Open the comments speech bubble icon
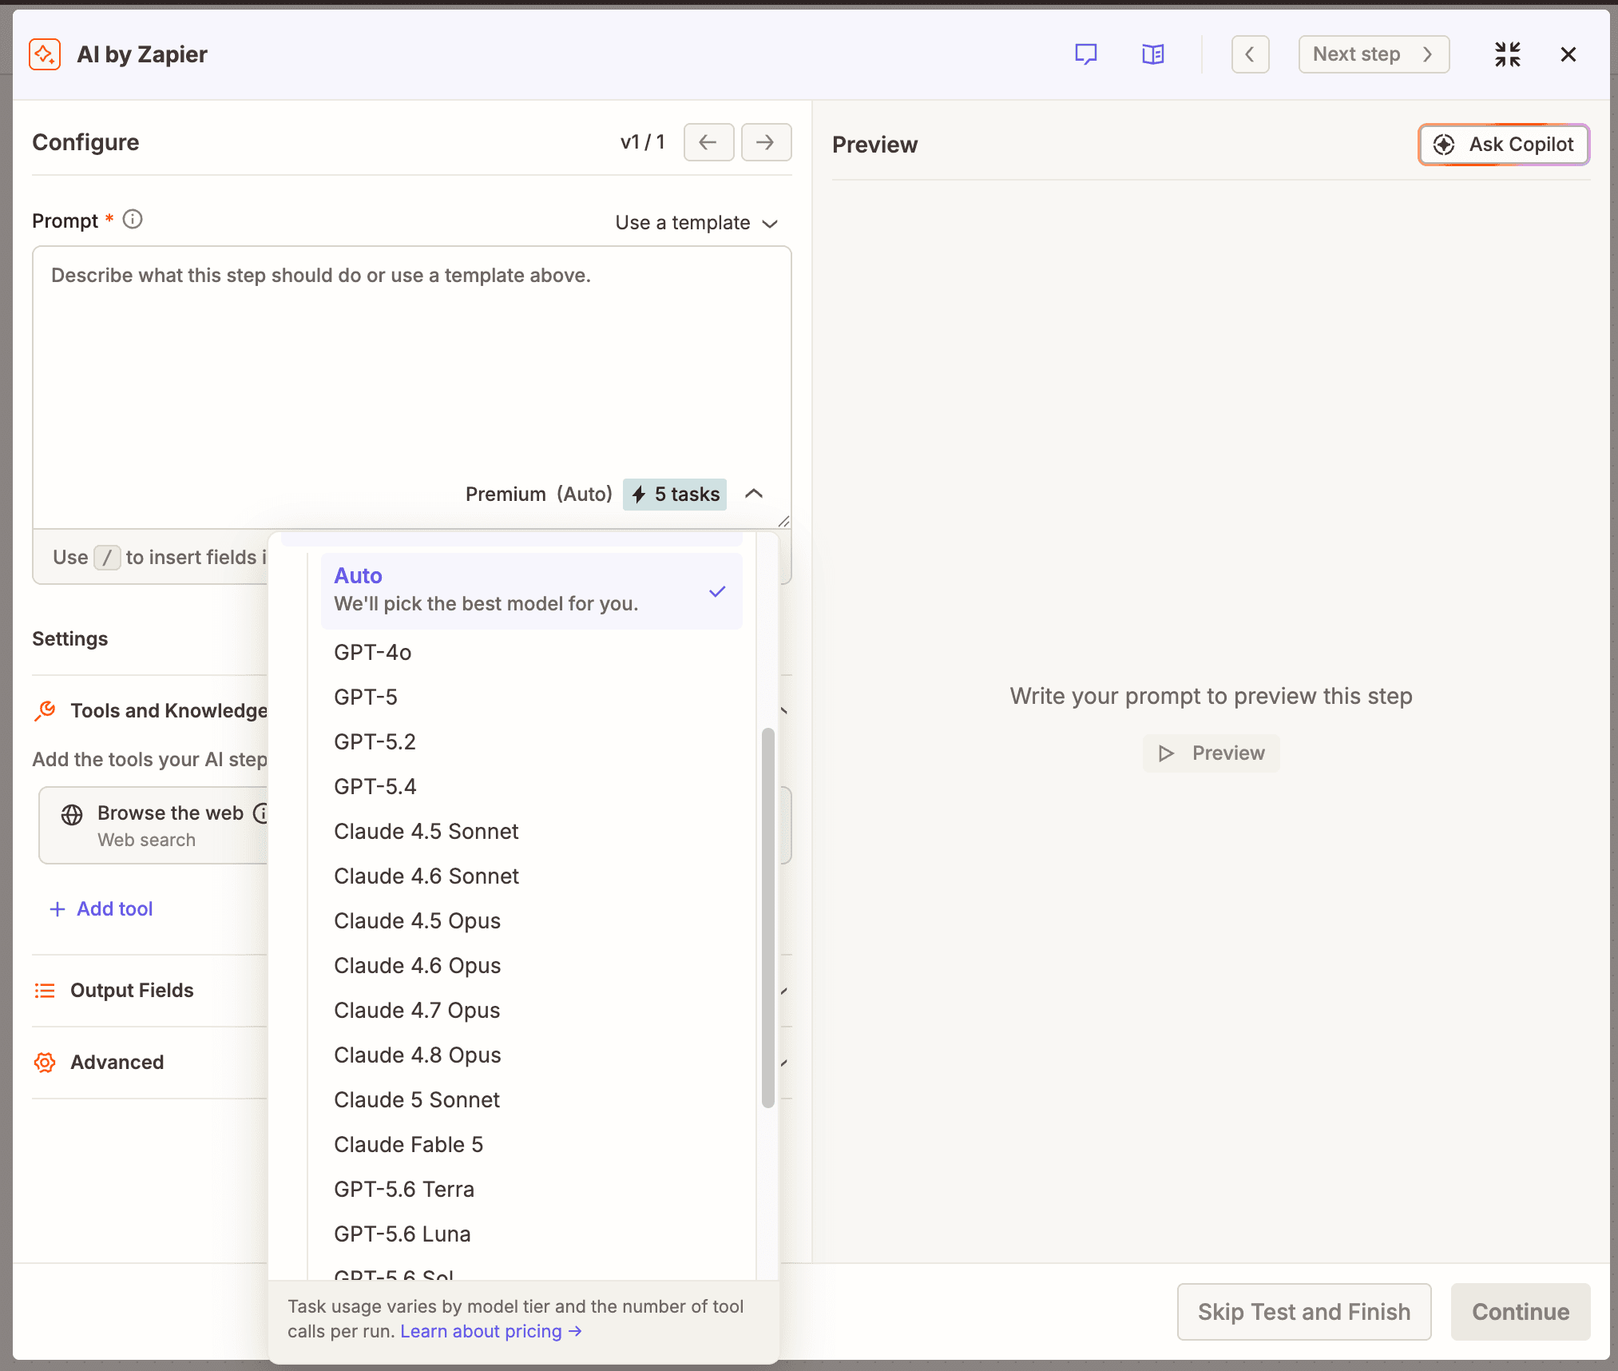This screenshot has height=1371, width=1618. pos(1085,54)
